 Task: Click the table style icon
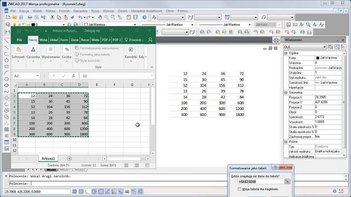227,17
